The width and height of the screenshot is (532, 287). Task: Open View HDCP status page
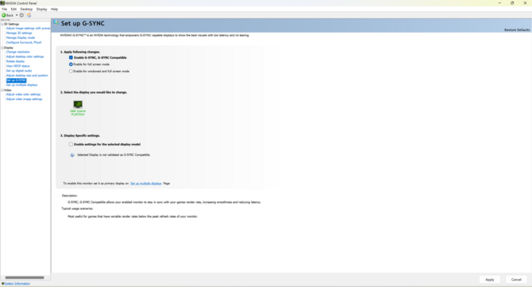point(18,66)
